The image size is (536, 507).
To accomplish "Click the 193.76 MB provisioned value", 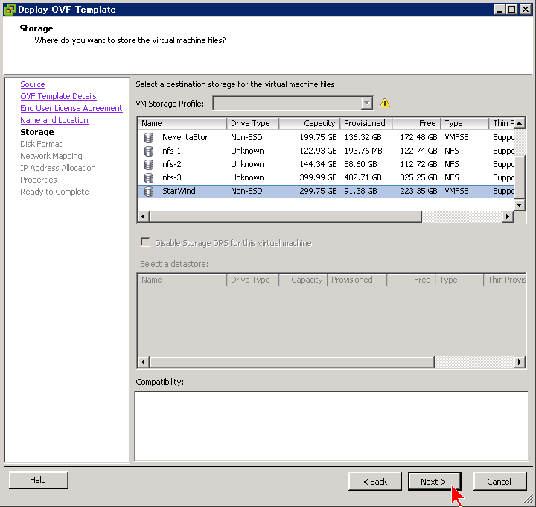I will click(x=363, y=151).
